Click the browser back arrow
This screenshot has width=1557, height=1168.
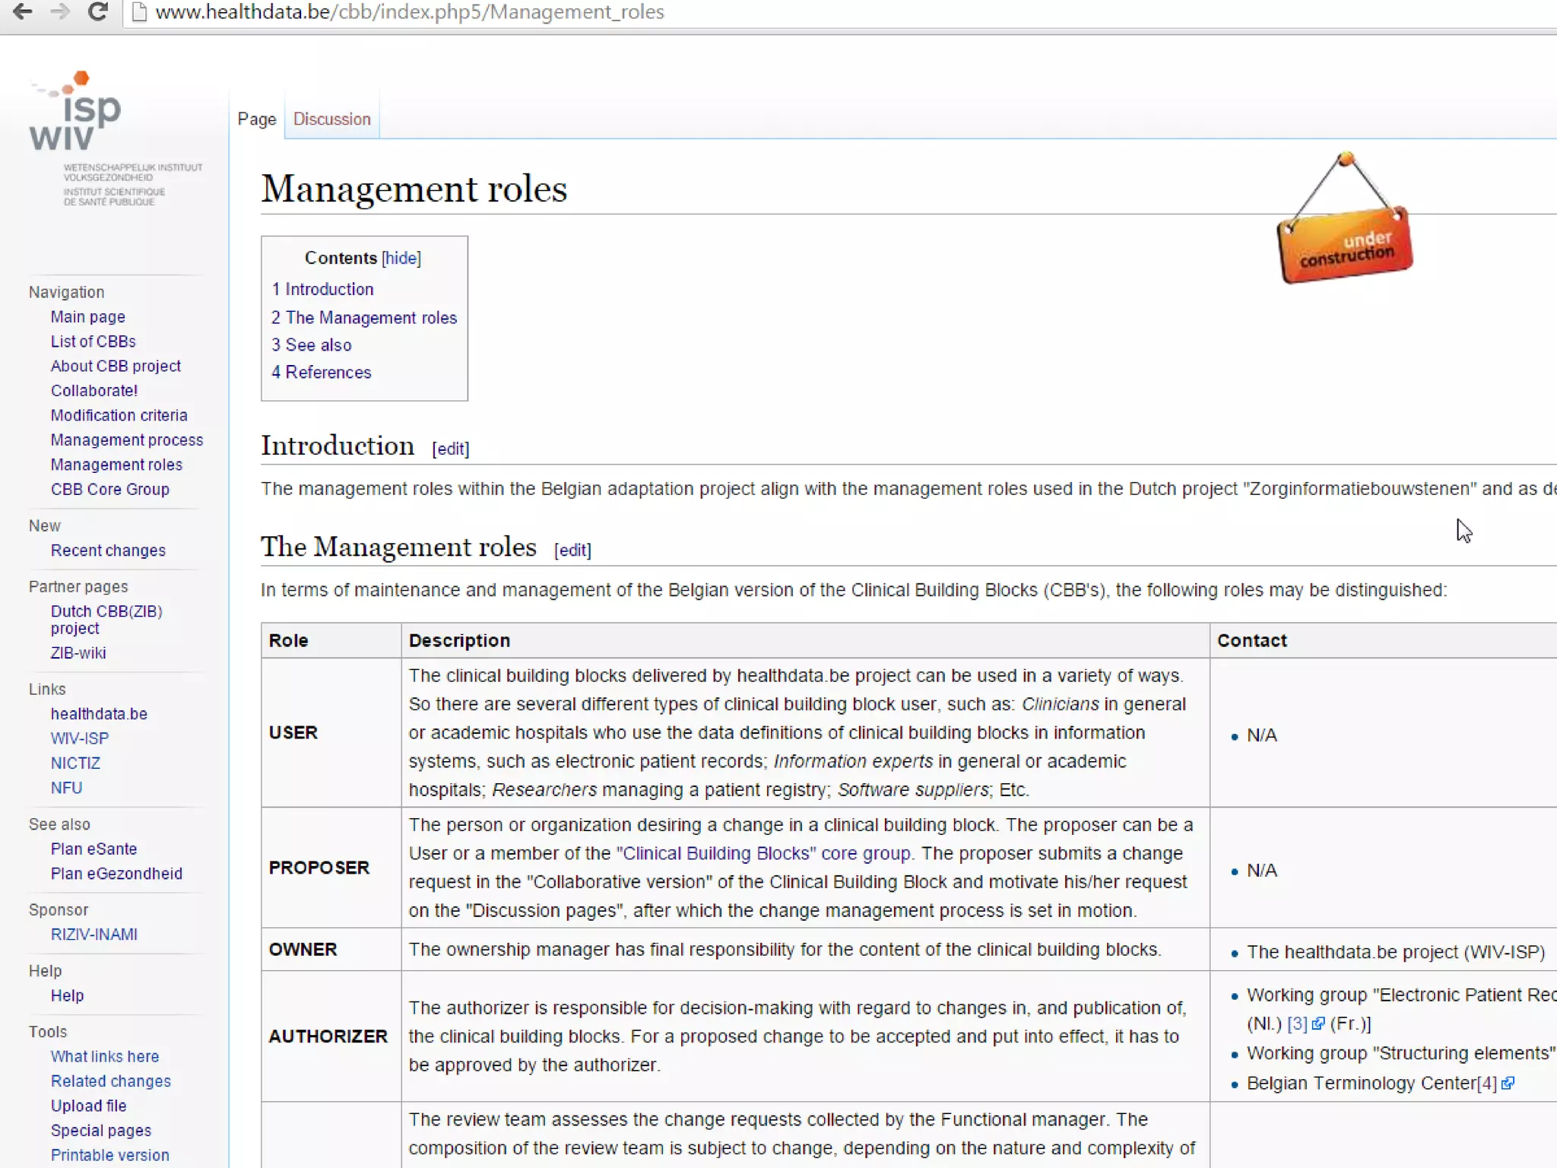23,12
